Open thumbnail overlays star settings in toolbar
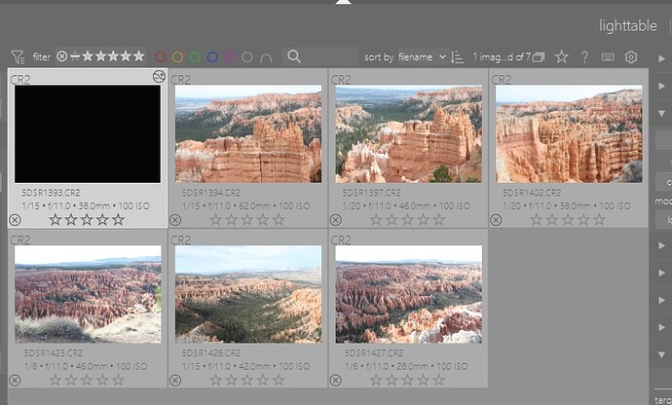This screenshot has width=672, height=405. [561, 56]
